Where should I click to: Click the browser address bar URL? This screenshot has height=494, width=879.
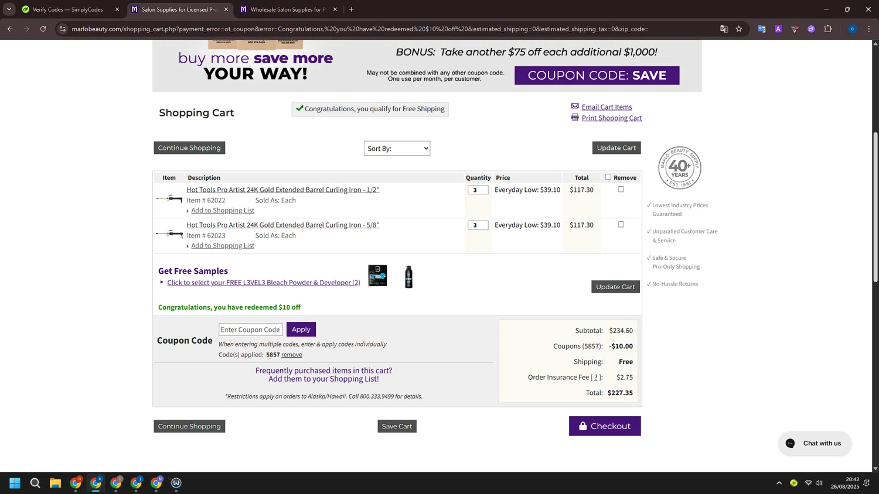point(360,29)
